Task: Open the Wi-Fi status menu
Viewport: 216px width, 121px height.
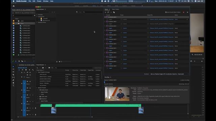Action: pyautogui.click(x=179, y=1)
